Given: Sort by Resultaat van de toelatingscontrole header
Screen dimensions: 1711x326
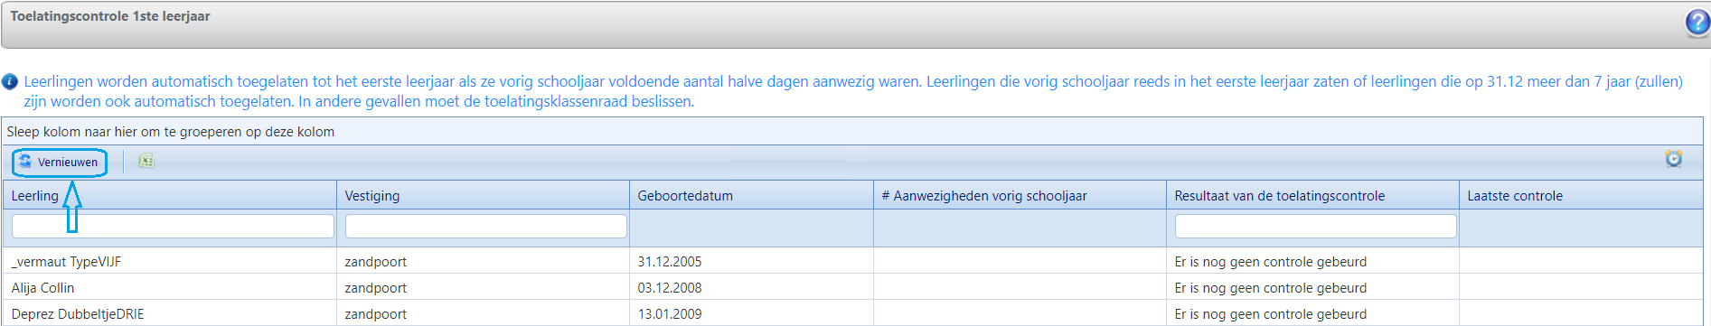Looking at the screenshot, I should tap(1279, 196).
